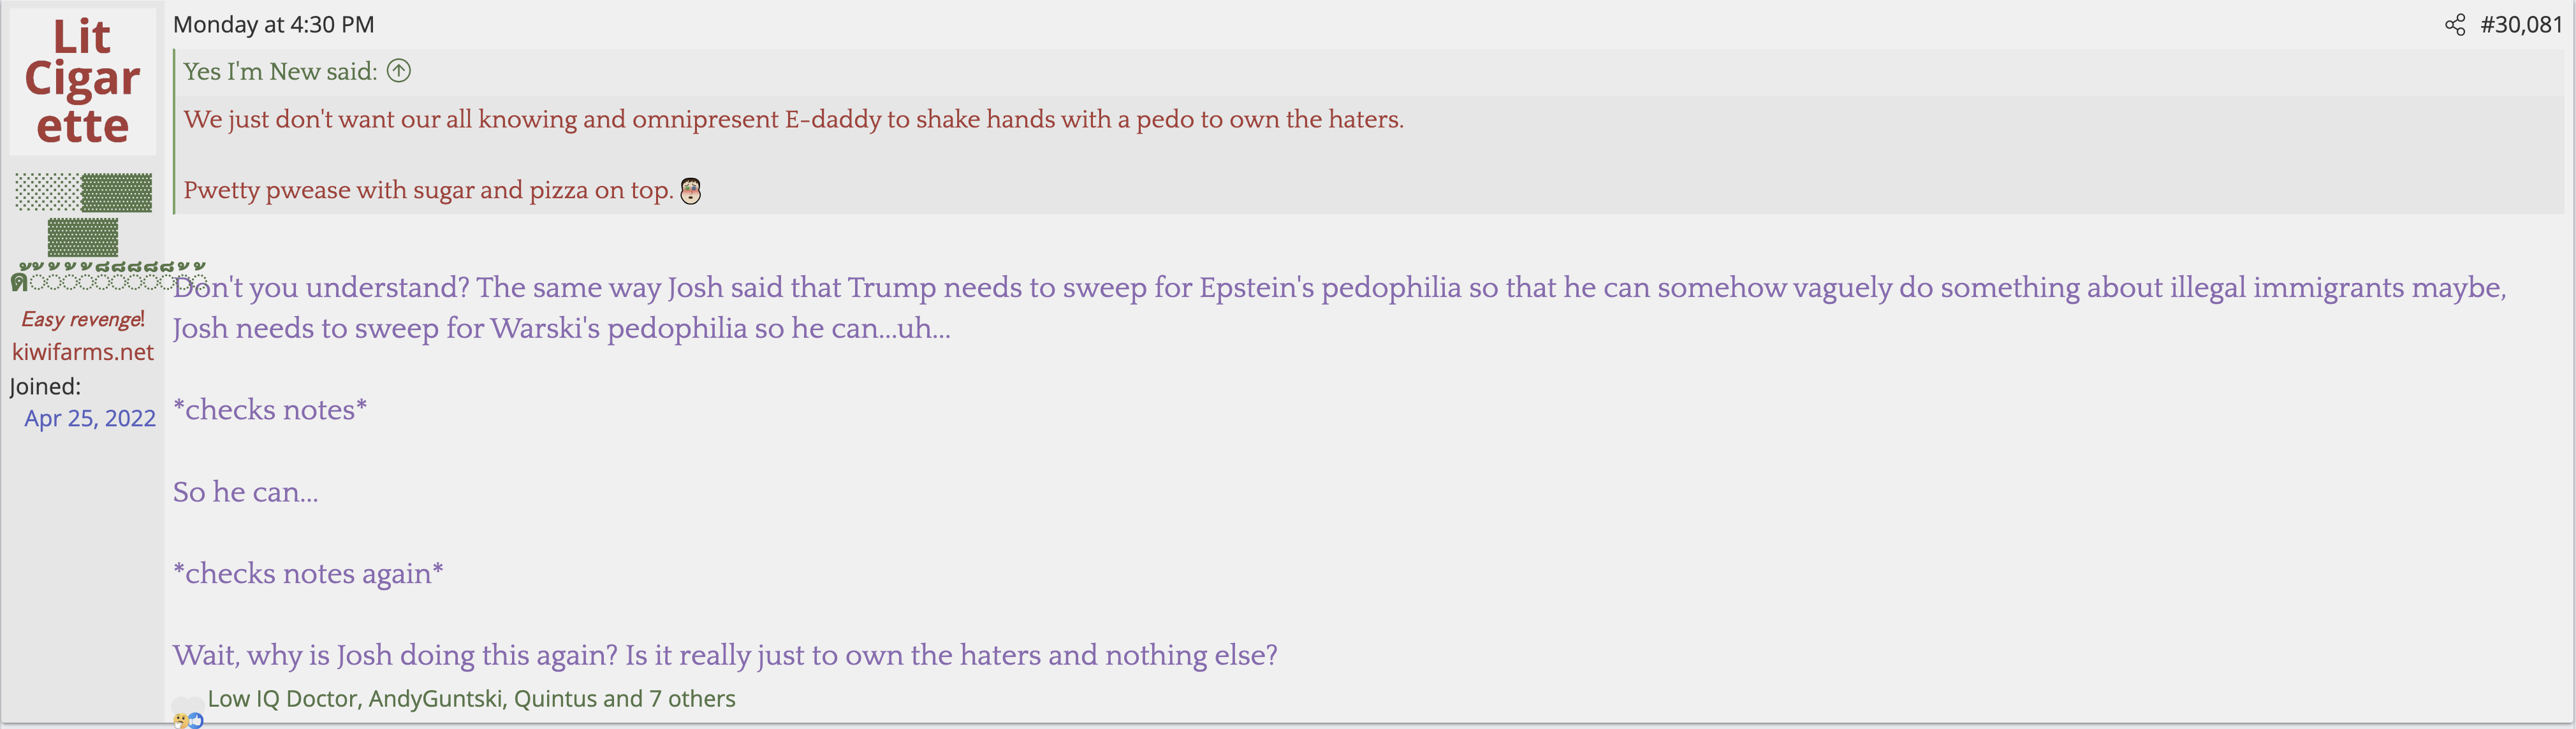Click the share icon beside post #30,081
This screenshot has width=2576, height=729.
coord(2454,25)
